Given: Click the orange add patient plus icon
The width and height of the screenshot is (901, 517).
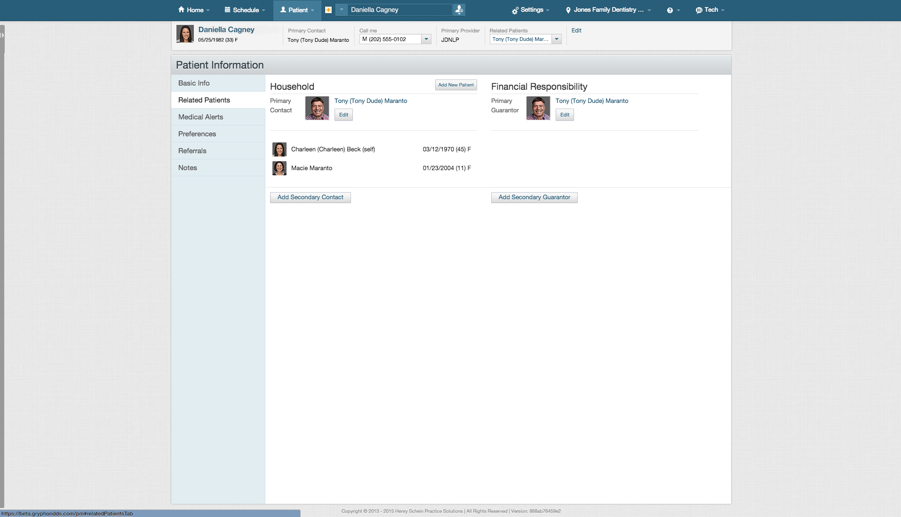Looking at the screenshot, I should (x=328, y=10).
